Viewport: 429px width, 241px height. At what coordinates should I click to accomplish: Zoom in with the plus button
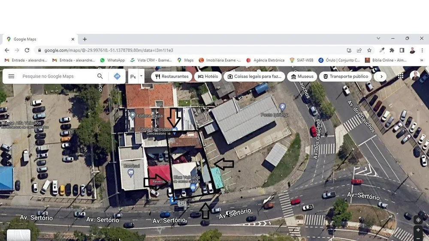click(x=418, y=230)
